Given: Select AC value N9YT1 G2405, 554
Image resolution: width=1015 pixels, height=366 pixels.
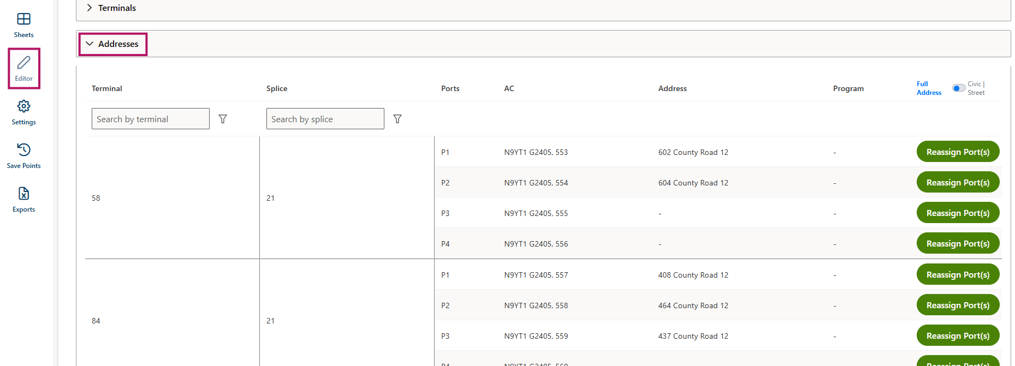Looking at the screenshot, I should (x=536, y=183).
